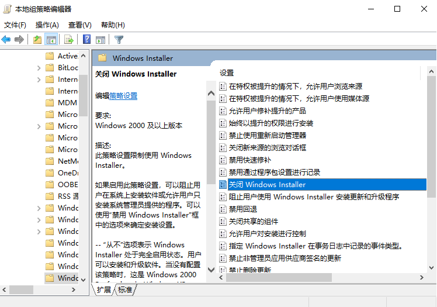
Task: Expand the Internet folder that has an arrow
Action: 39,80
